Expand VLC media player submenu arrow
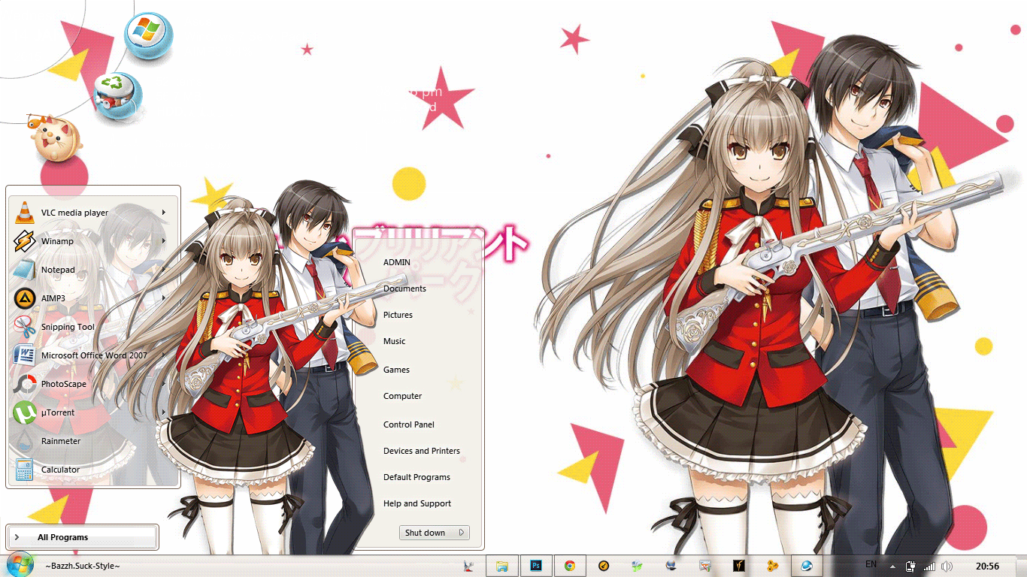This screenshot has height=577, width=1027. pyautogui.click(x=163, y=213)
